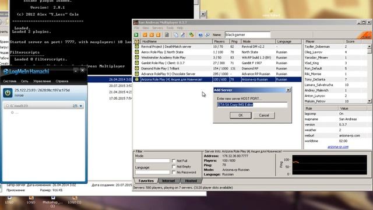The image size is (373, 210).
Task: Toggle the Not Full filter checkbox
Action: pos(174,161)
